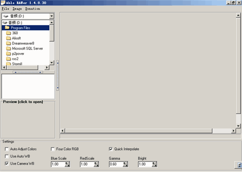The height and width of the screenshot is (172, 242).
Task: Collapse the left sidebar via vertical splitter
Action: [x=58, y=76]
